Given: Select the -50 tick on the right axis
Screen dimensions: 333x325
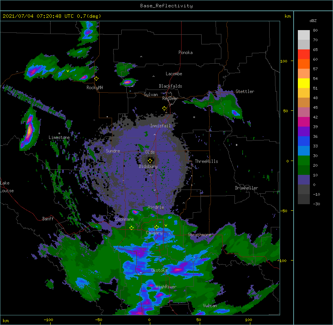Looking at the screenshot, I should click(x=284, y=211).
